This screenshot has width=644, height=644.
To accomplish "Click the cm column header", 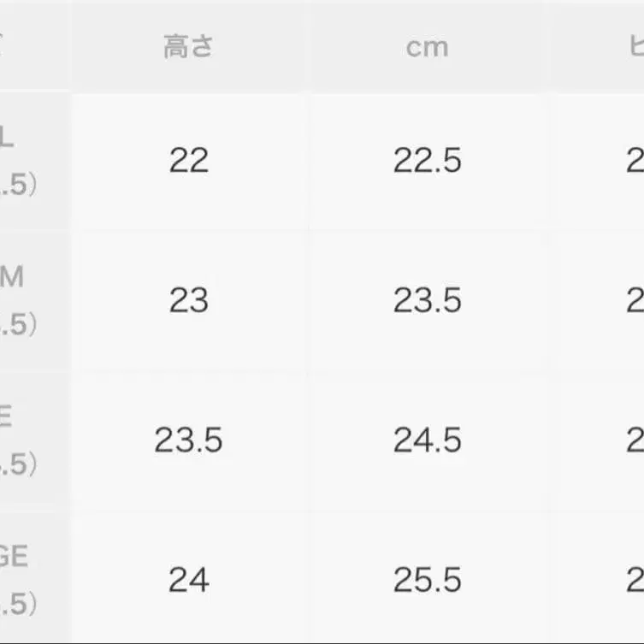I will [x=427, y=47].
